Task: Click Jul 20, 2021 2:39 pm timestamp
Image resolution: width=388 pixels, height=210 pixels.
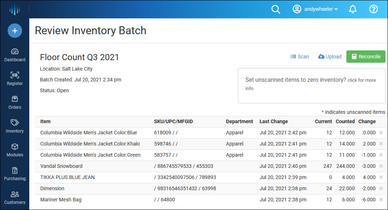Action: pyautogui.click(x=283, y=177)
